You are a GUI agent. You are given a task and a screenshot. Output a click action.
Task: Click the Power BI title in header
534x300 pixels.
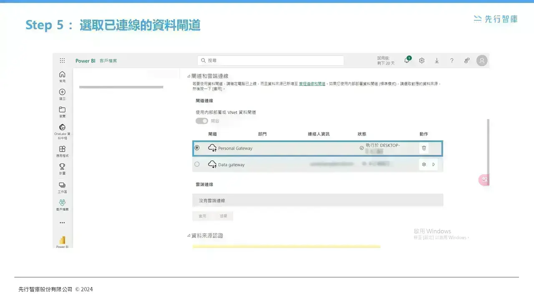tap(86, 61)
